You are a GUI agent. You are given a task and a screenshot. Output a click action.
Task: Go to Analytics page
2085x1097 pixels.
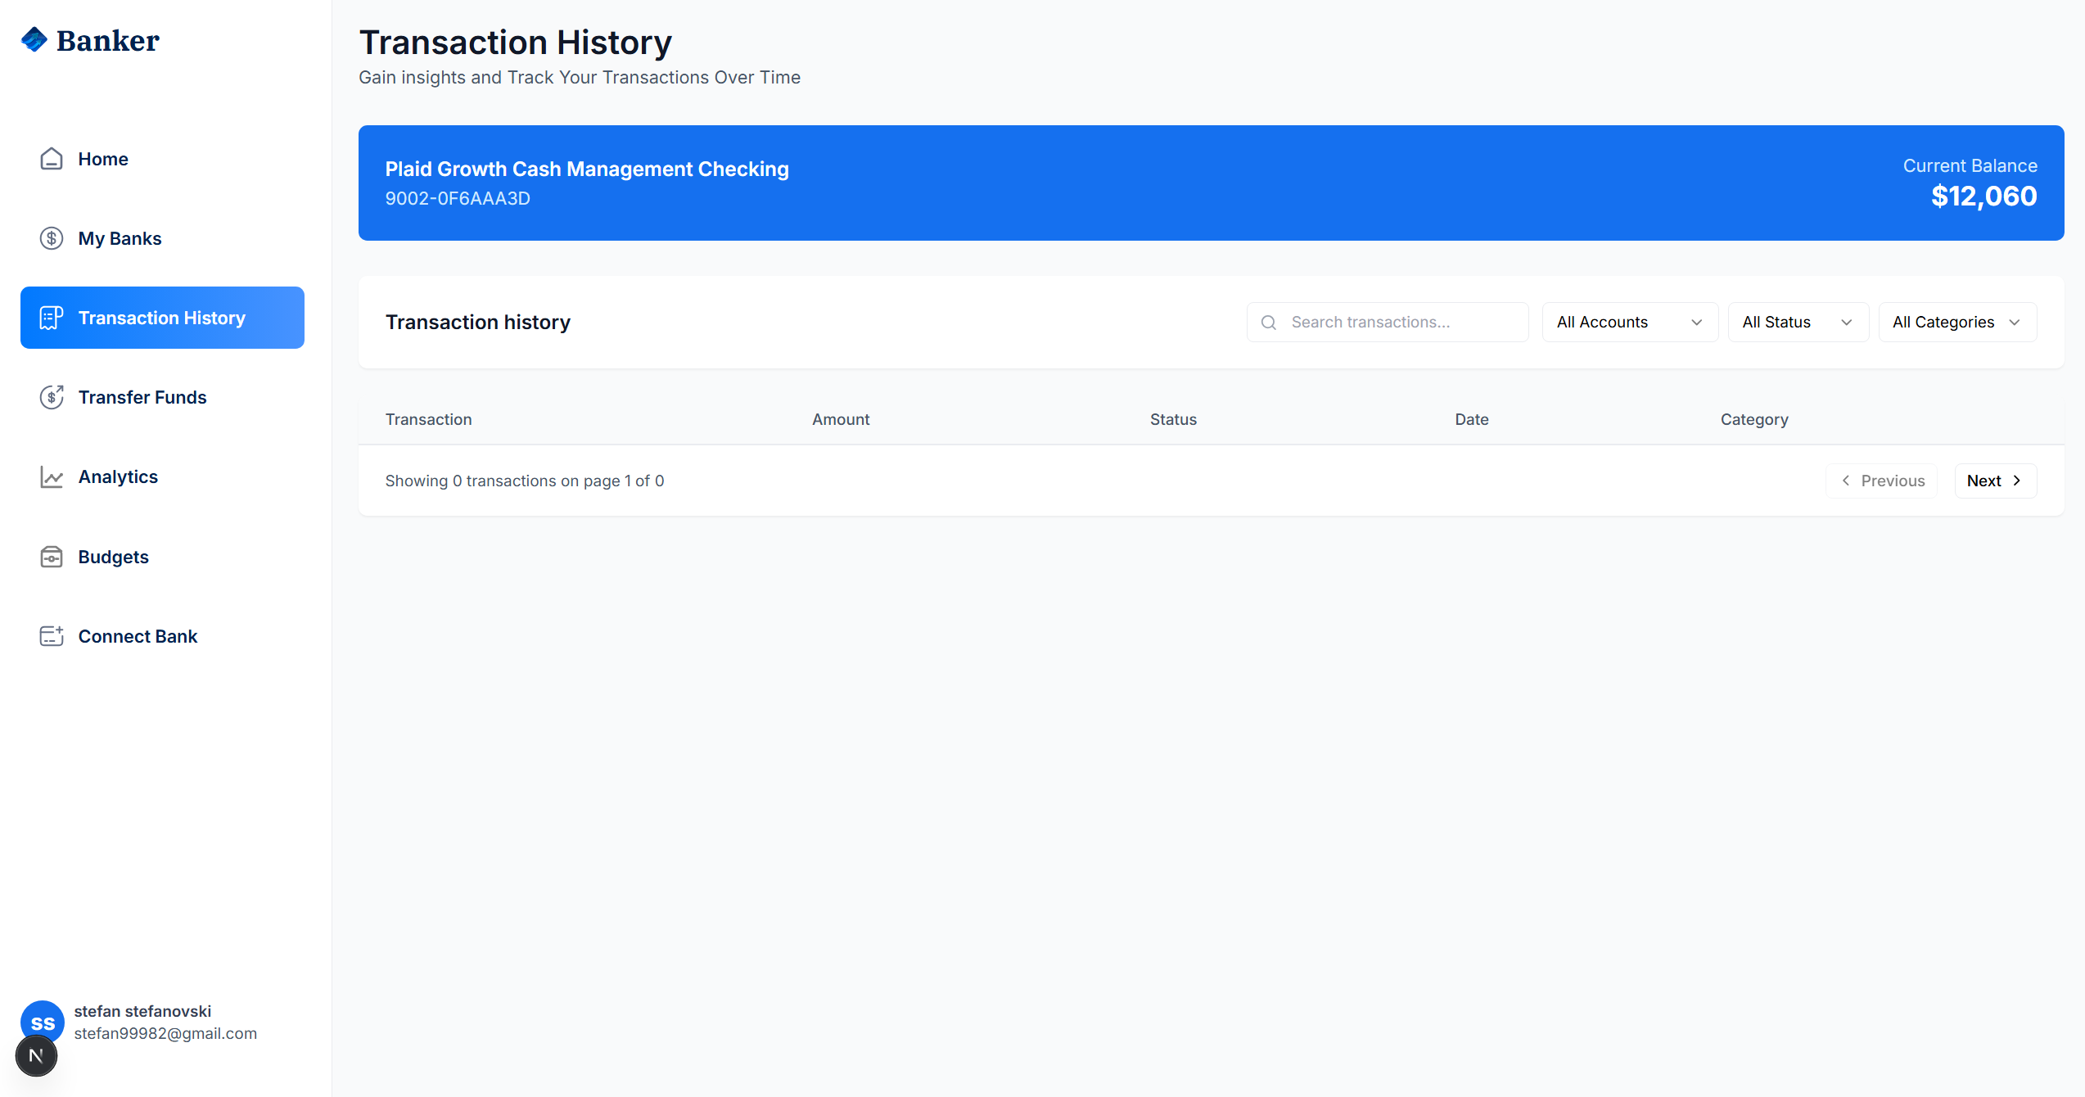(x=118, y=476)
